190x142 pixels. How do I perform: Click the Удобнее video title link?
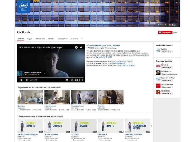pos(21,106)
